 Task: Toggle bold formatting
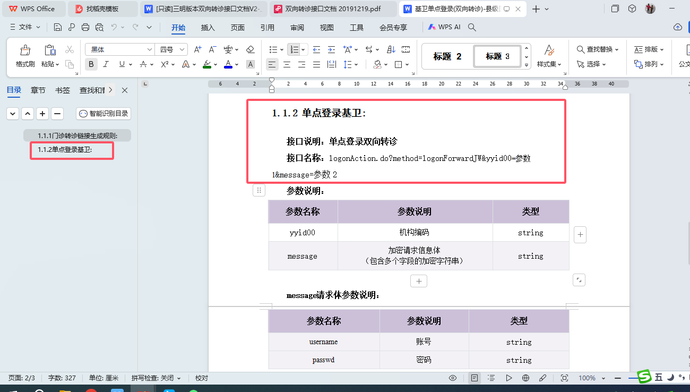[91, 64]
